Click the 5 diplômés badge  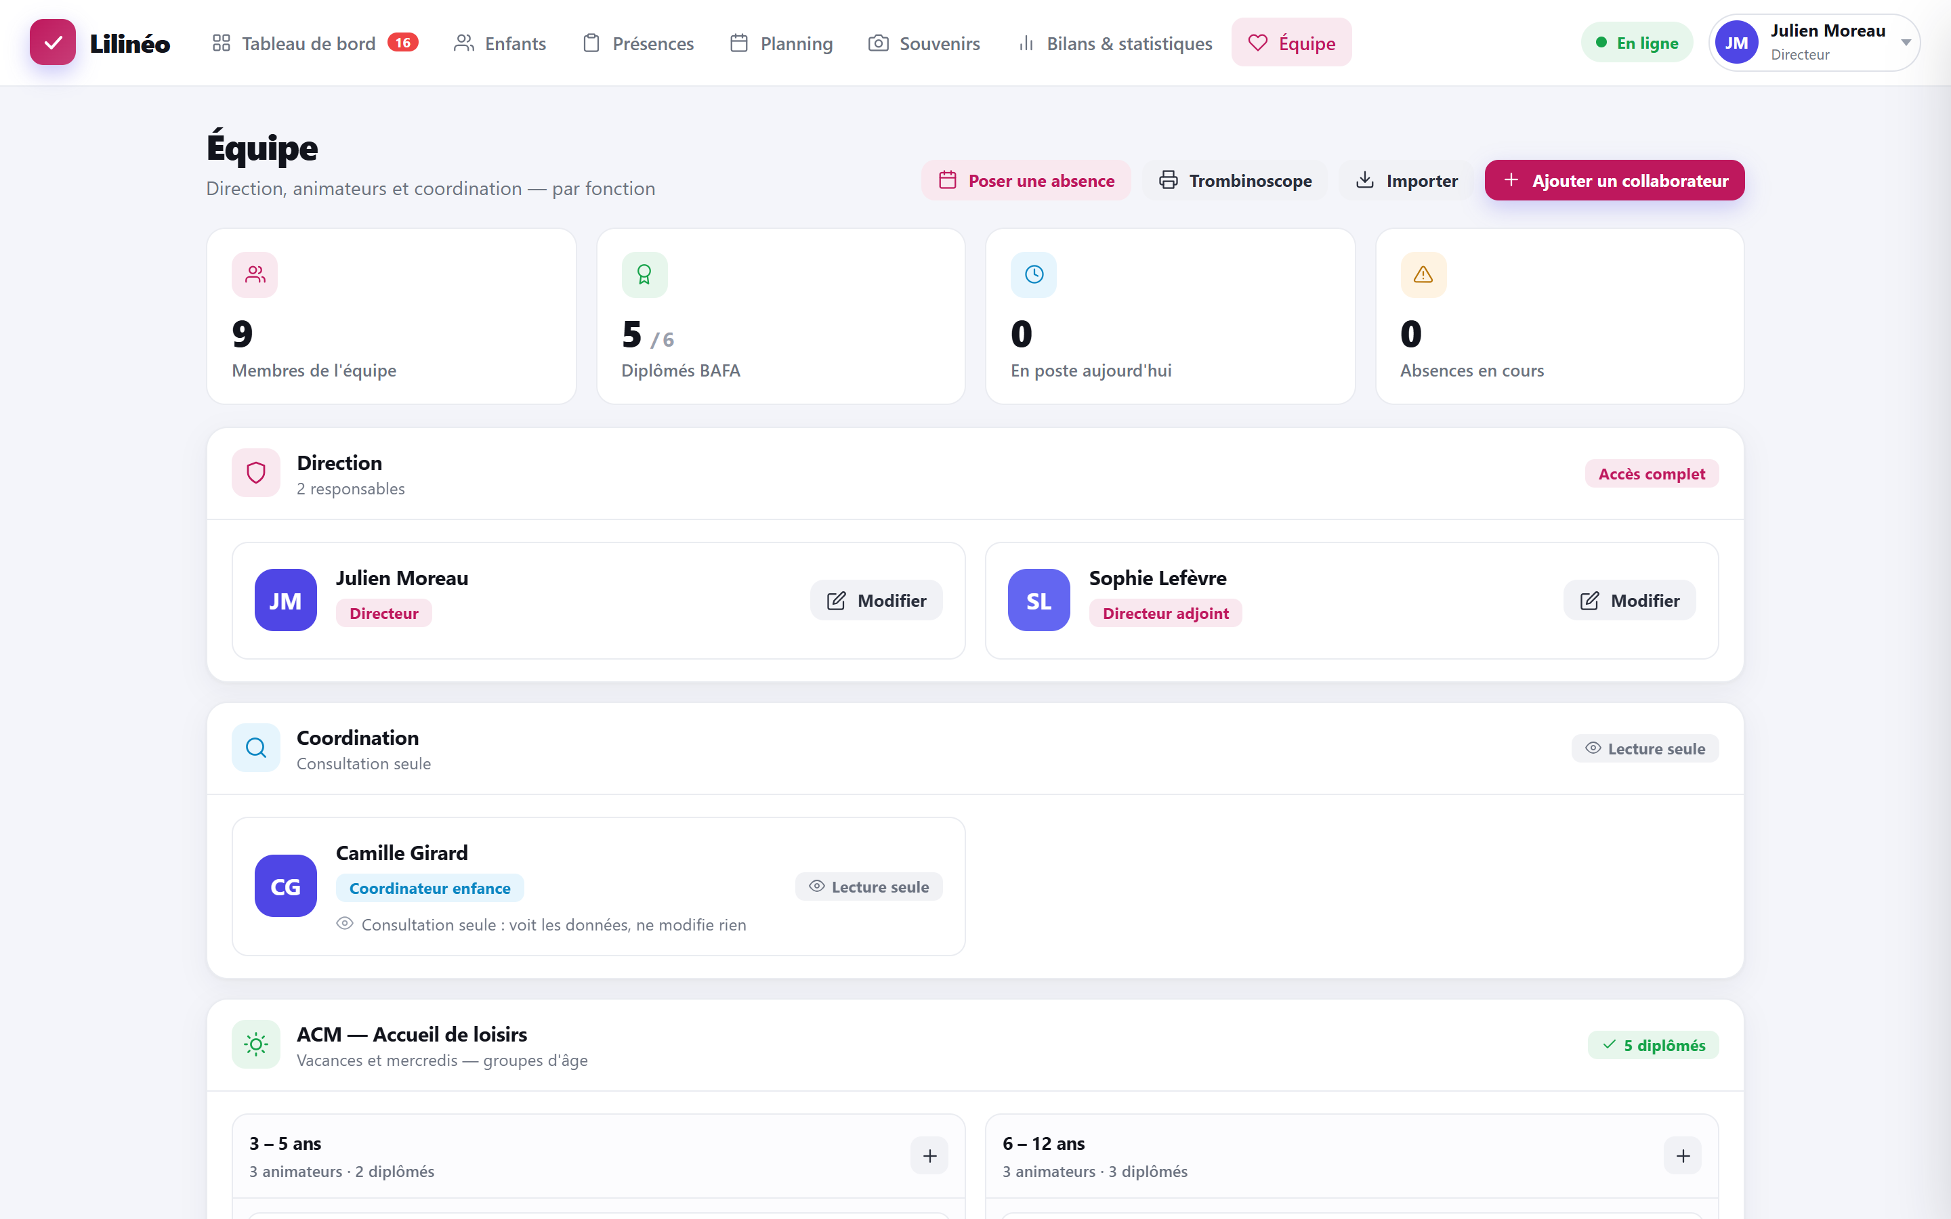pyautogui.click(x=1653, y=1046)
